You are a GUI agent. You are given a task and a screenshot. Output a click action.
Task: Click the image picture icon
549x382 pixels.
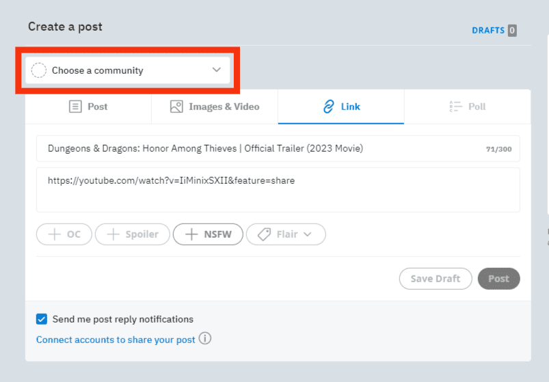tap(176, 107)
